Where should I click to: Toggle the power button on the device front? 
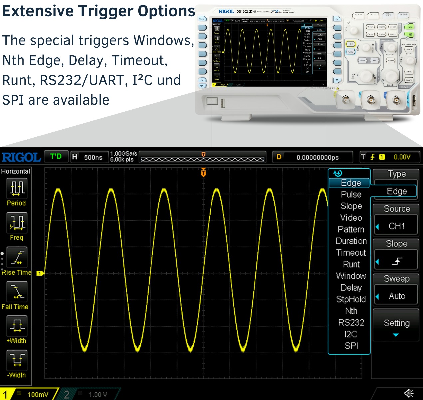212,101
